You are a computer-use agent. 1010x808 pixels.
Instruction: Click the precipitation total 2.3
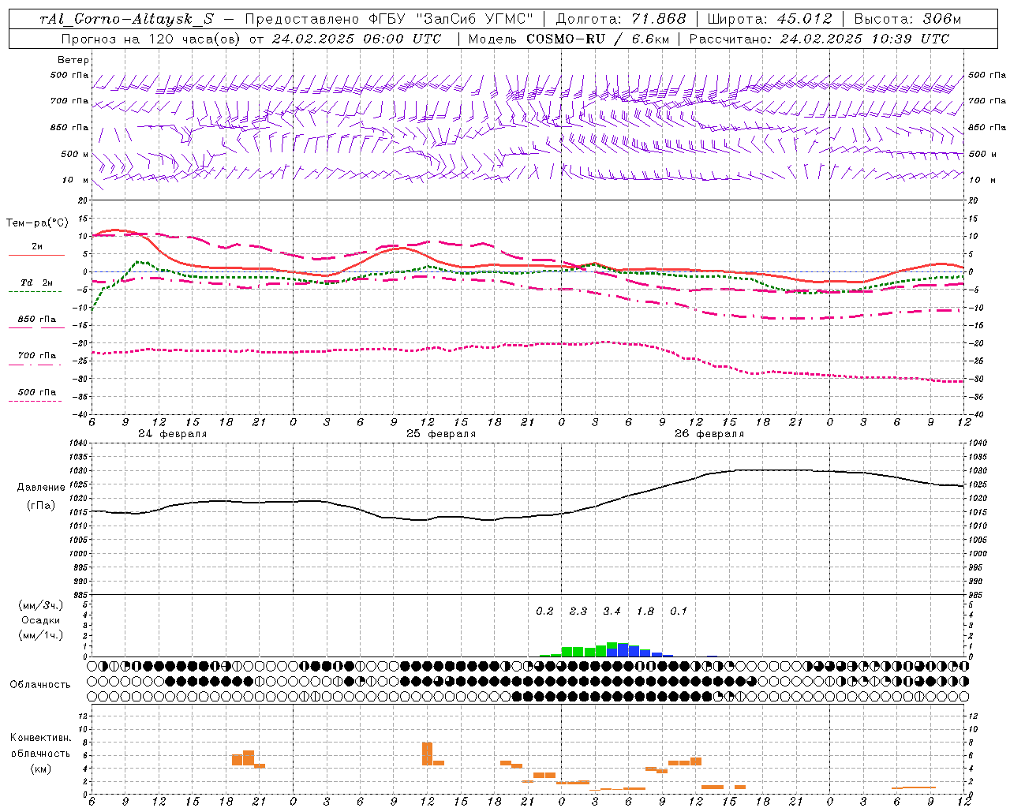pyautogui.click(x=578, y=611)
